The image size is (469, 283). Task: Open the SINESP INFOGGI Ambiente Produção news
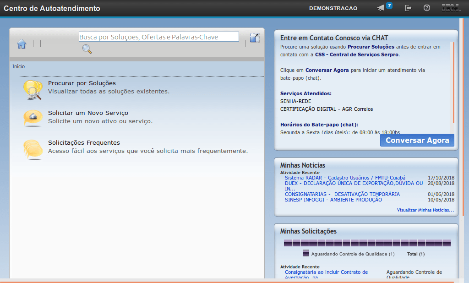[333, 200]
